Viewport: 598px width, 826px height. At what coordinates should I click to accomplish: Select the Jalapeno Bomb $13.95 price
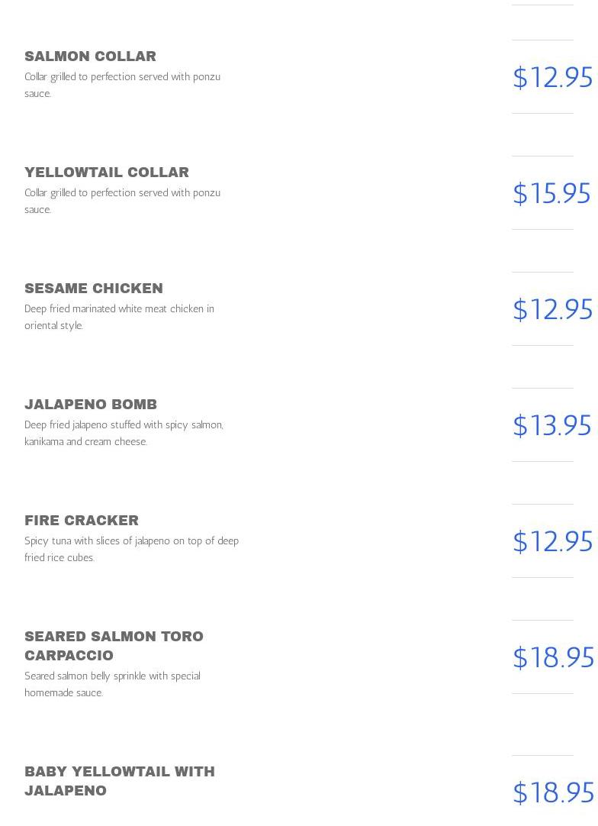pyautogui.click(x=552, y=425)
